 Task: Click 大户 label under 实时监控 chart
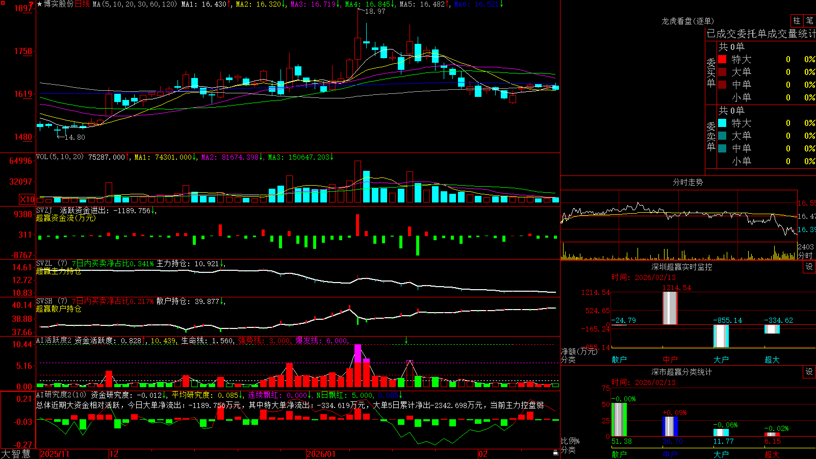tap(721, 360)
